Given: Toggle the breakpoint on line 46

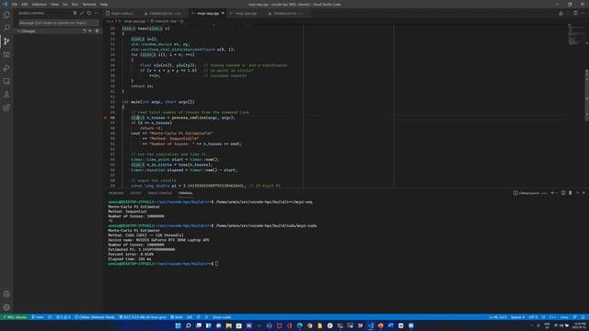Looking at the screenshot, I should tap(106, 118).
